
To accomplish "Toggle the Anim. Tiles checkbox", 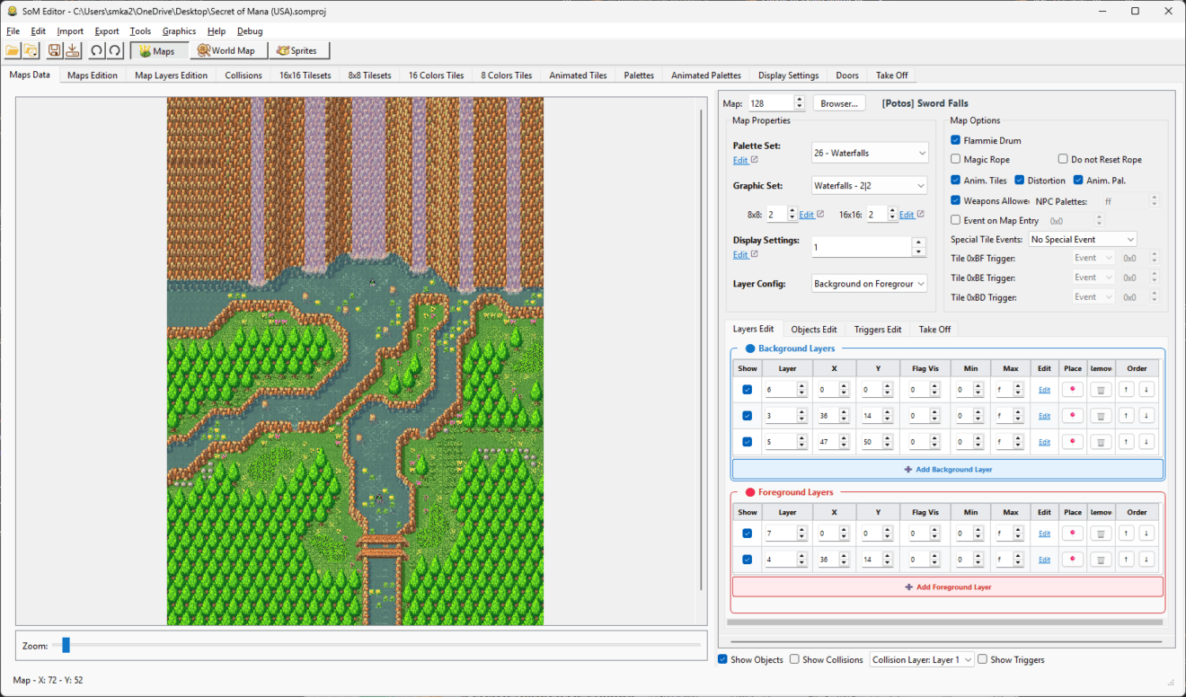I will (x=956, y=180).
